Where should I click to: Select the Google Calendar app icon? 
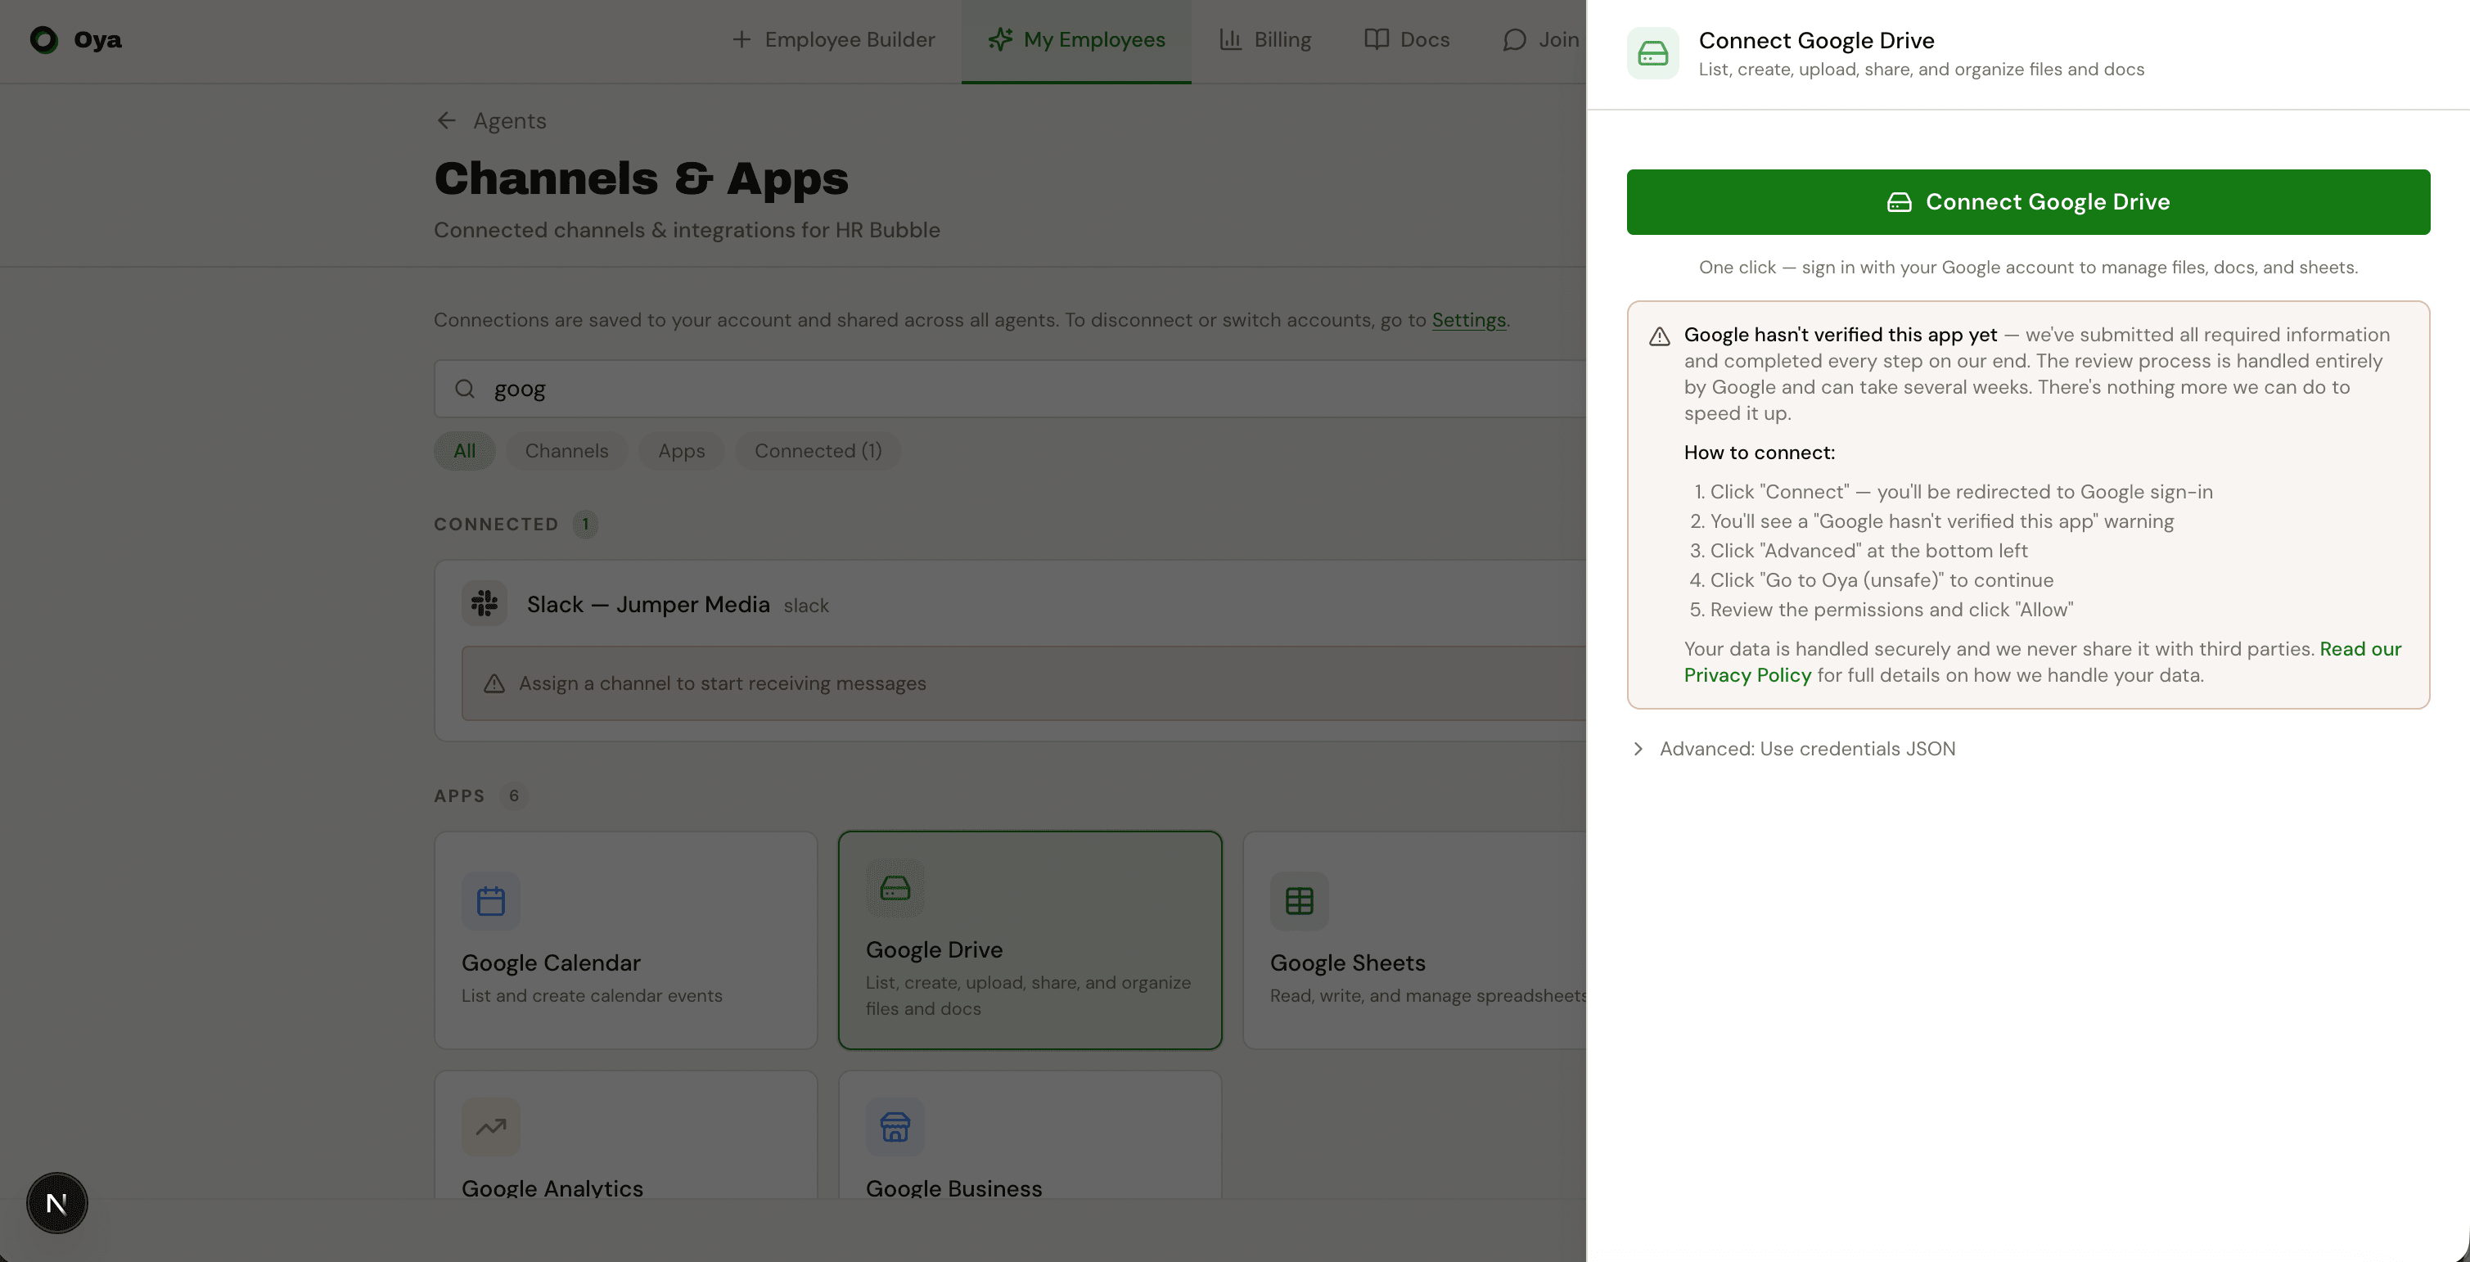click(x=490, y=899)
